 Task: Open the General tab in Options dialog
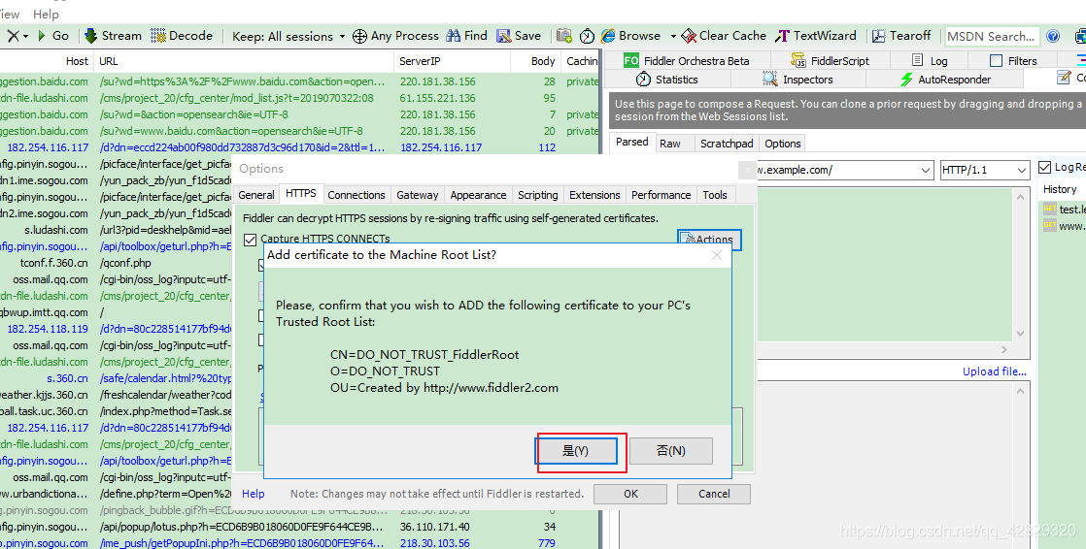tap(256, 195)
